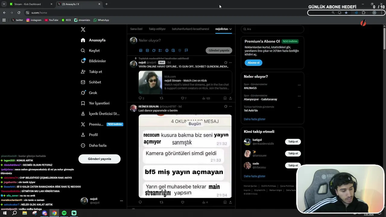This screenshot has width=386, height=217.
Task: Open Daha fazla menu in sidebar
Action: (93, 145)
